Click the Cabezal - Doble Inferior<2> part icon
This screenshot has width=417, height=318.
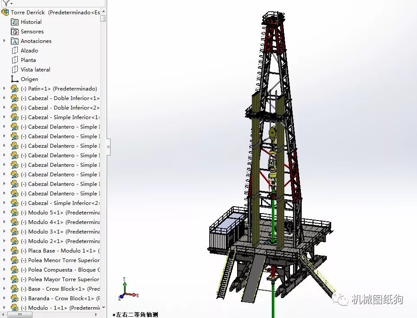pyautogui.click(x=14, y=108)
